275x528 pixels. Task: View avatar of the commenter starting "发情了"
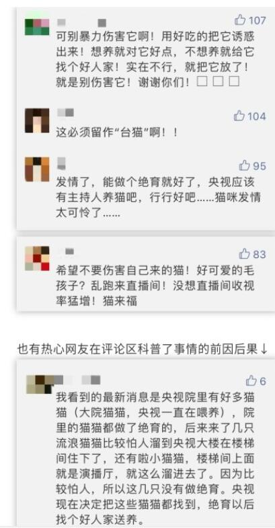[x=37, y=170]
